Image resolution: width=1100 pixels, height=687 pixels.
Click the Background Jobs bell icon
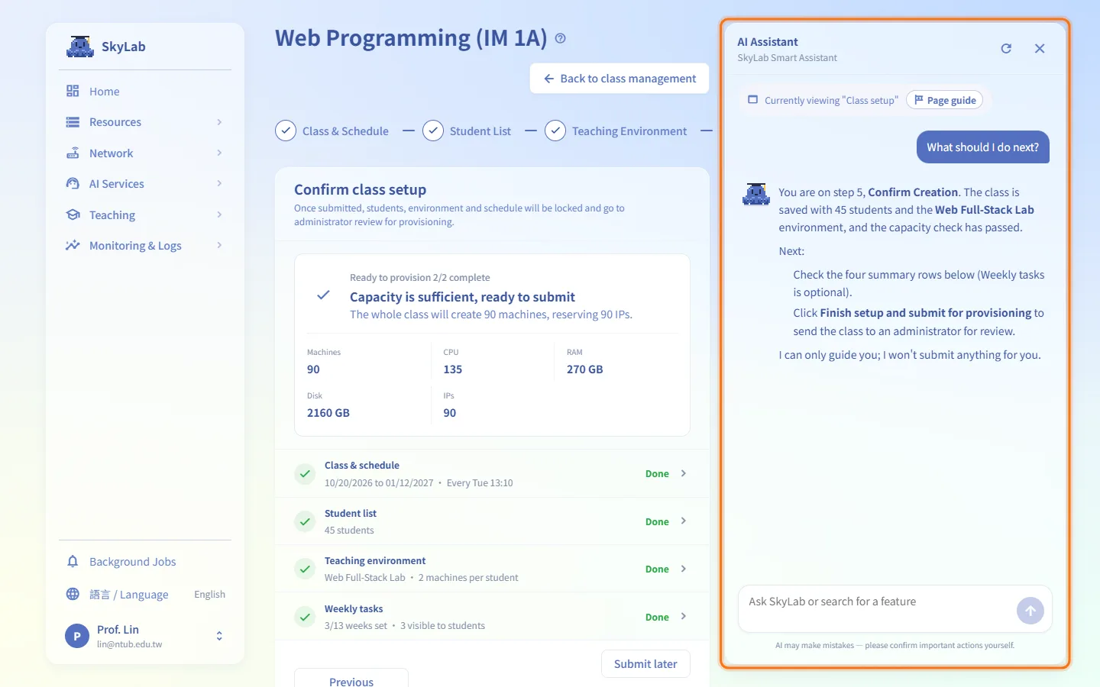click(x=73, y=562)
